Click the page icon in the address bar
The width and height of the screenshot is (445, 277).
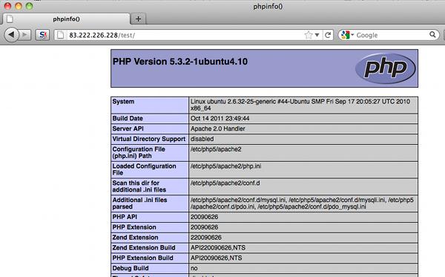(x=61, y=35)
